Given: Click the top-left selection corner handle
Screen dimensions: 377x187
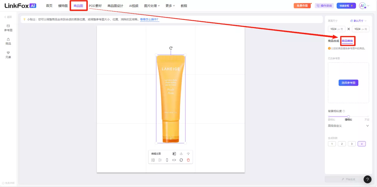Looking at the screenshot, I should (x=156, y=55).
